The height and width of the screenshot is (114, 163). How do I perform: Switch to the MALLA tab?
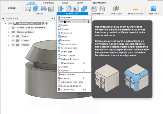point(65,3)
